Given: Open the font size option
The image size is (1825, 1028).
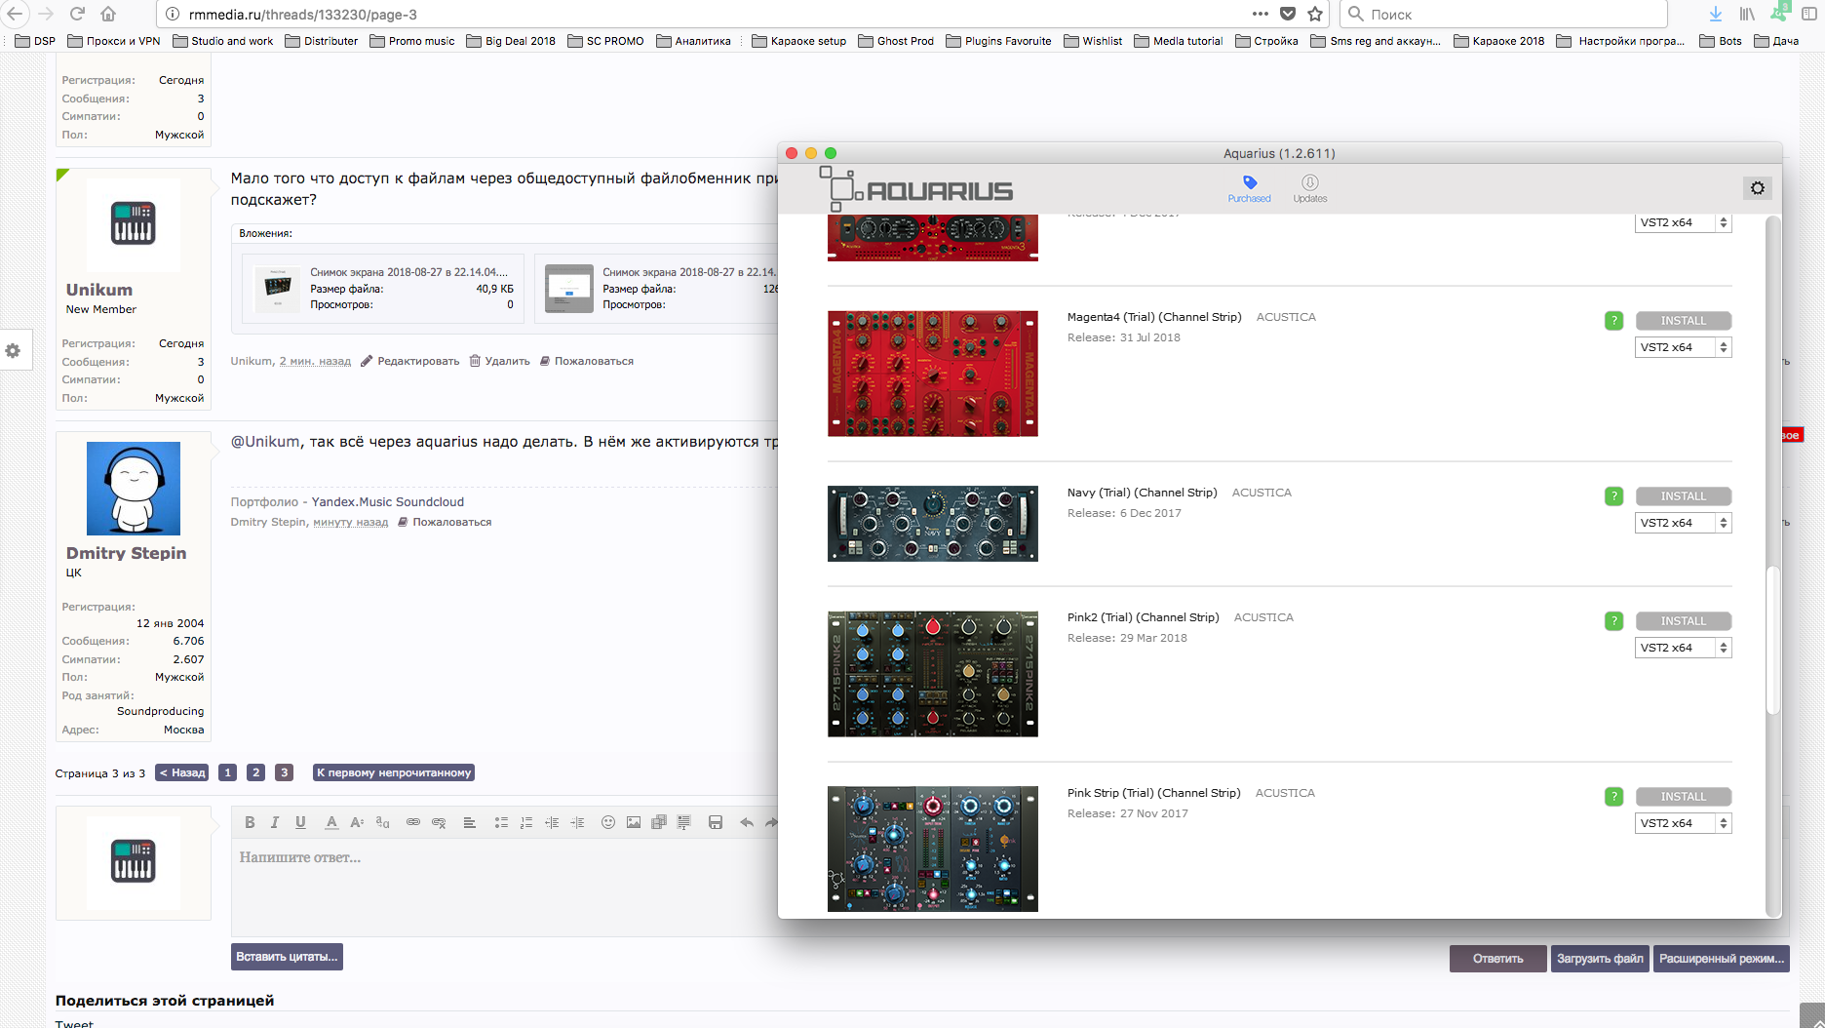Looking at the screenshot, I should coord(357,822).
